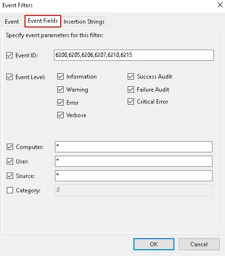Uncheck the Failure Audit checkbox

pyautogui.click(x=131, y=90)
